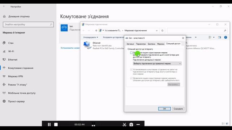Switch to the Безпека tab
The image size is (232, 130).
coord(152,44)
